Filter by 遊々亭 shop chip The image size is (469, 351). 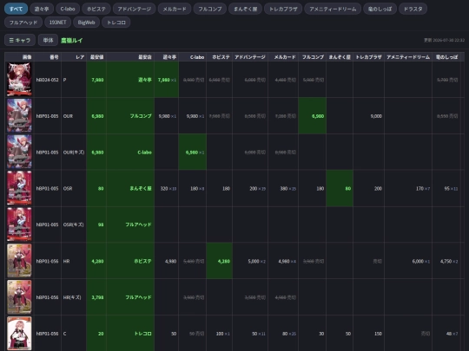point(42,9)
